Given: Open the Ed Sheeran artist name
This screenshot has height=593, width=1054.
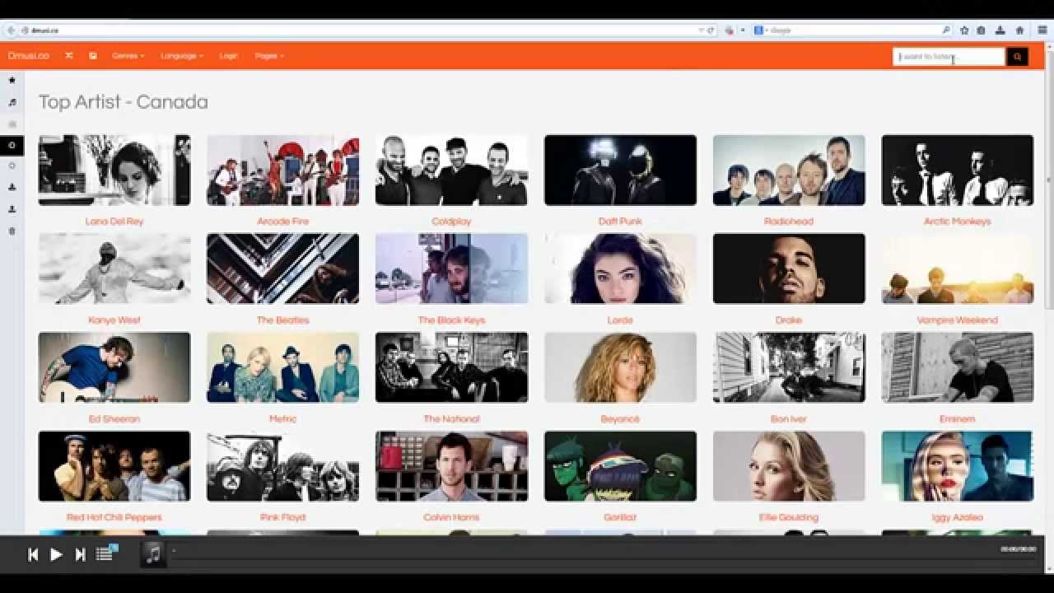Looking at the screenshot, I should click(x=114, y=419).
